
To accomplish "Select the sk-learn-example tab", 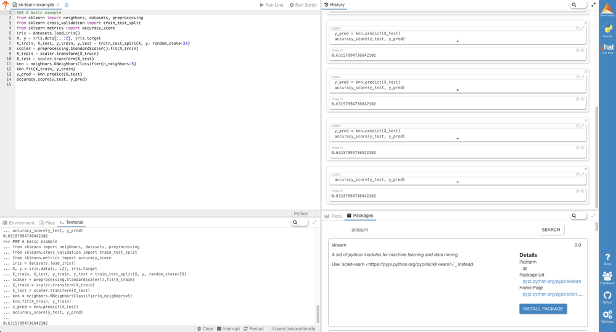I will pyautogui.click(x=36, y=5).
